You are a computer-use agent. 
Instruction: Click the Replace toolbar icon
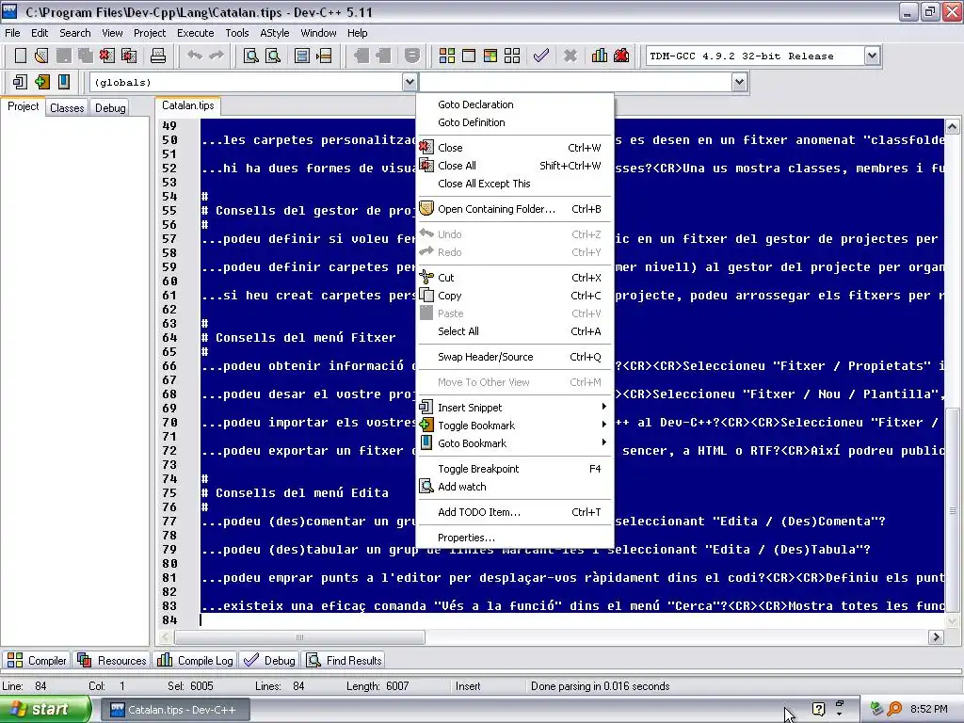(x=273, y=56)
